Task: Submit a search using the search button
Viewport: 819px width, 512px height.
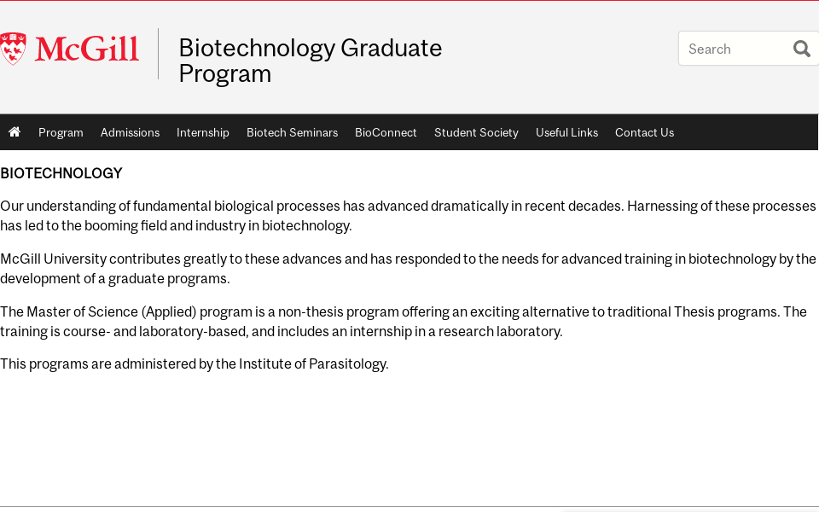Action: pos(801,49)
